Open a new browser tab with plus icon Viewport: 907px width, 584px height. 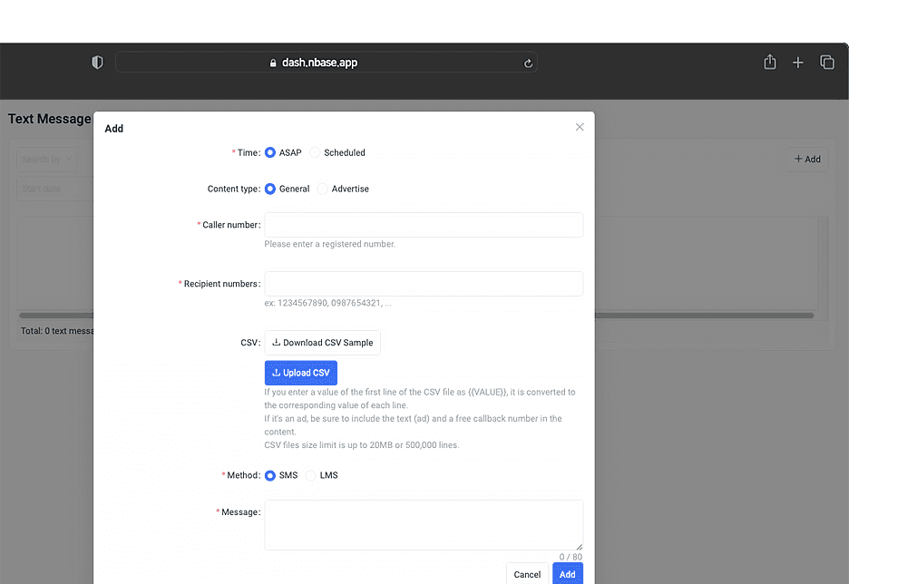click(x=797, y=63)
